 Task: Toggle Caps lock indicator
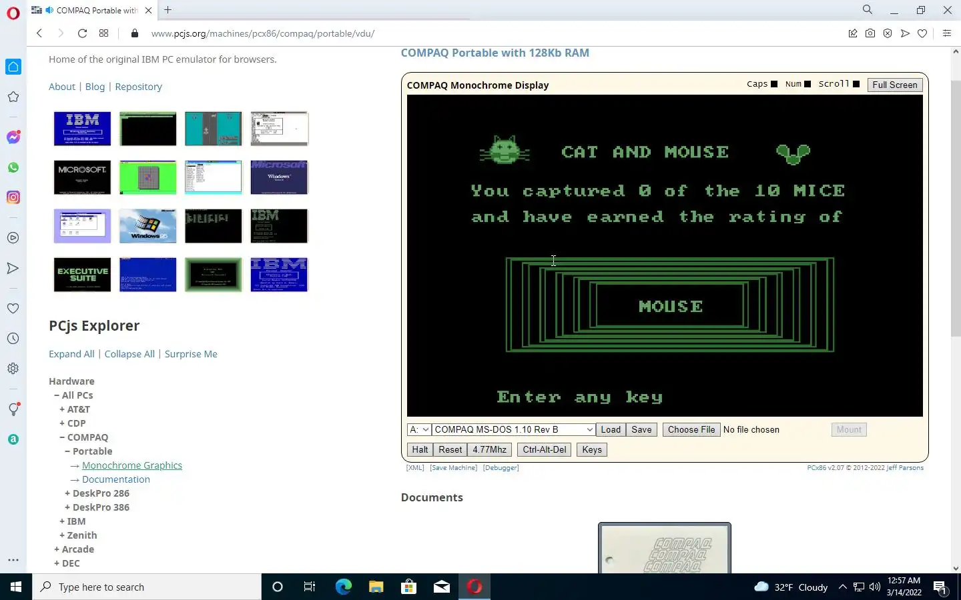click(x=774, y=84)
